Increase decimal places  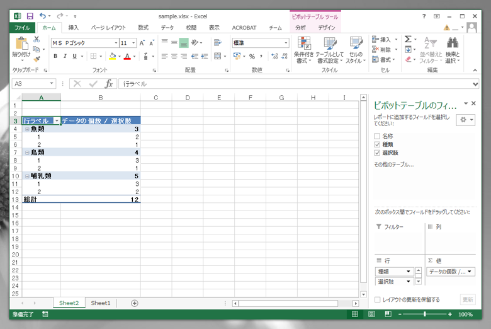click(x=274, y=57)
